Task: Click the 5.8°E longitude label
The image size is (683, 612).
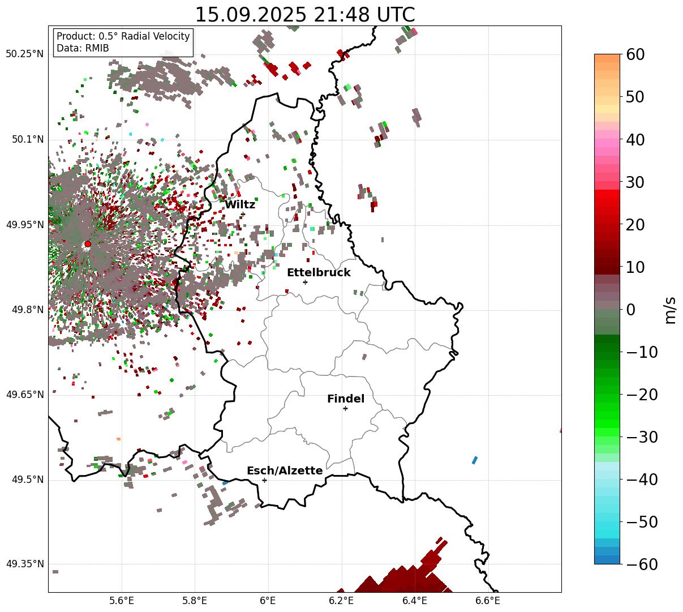Action: (195, 601)
